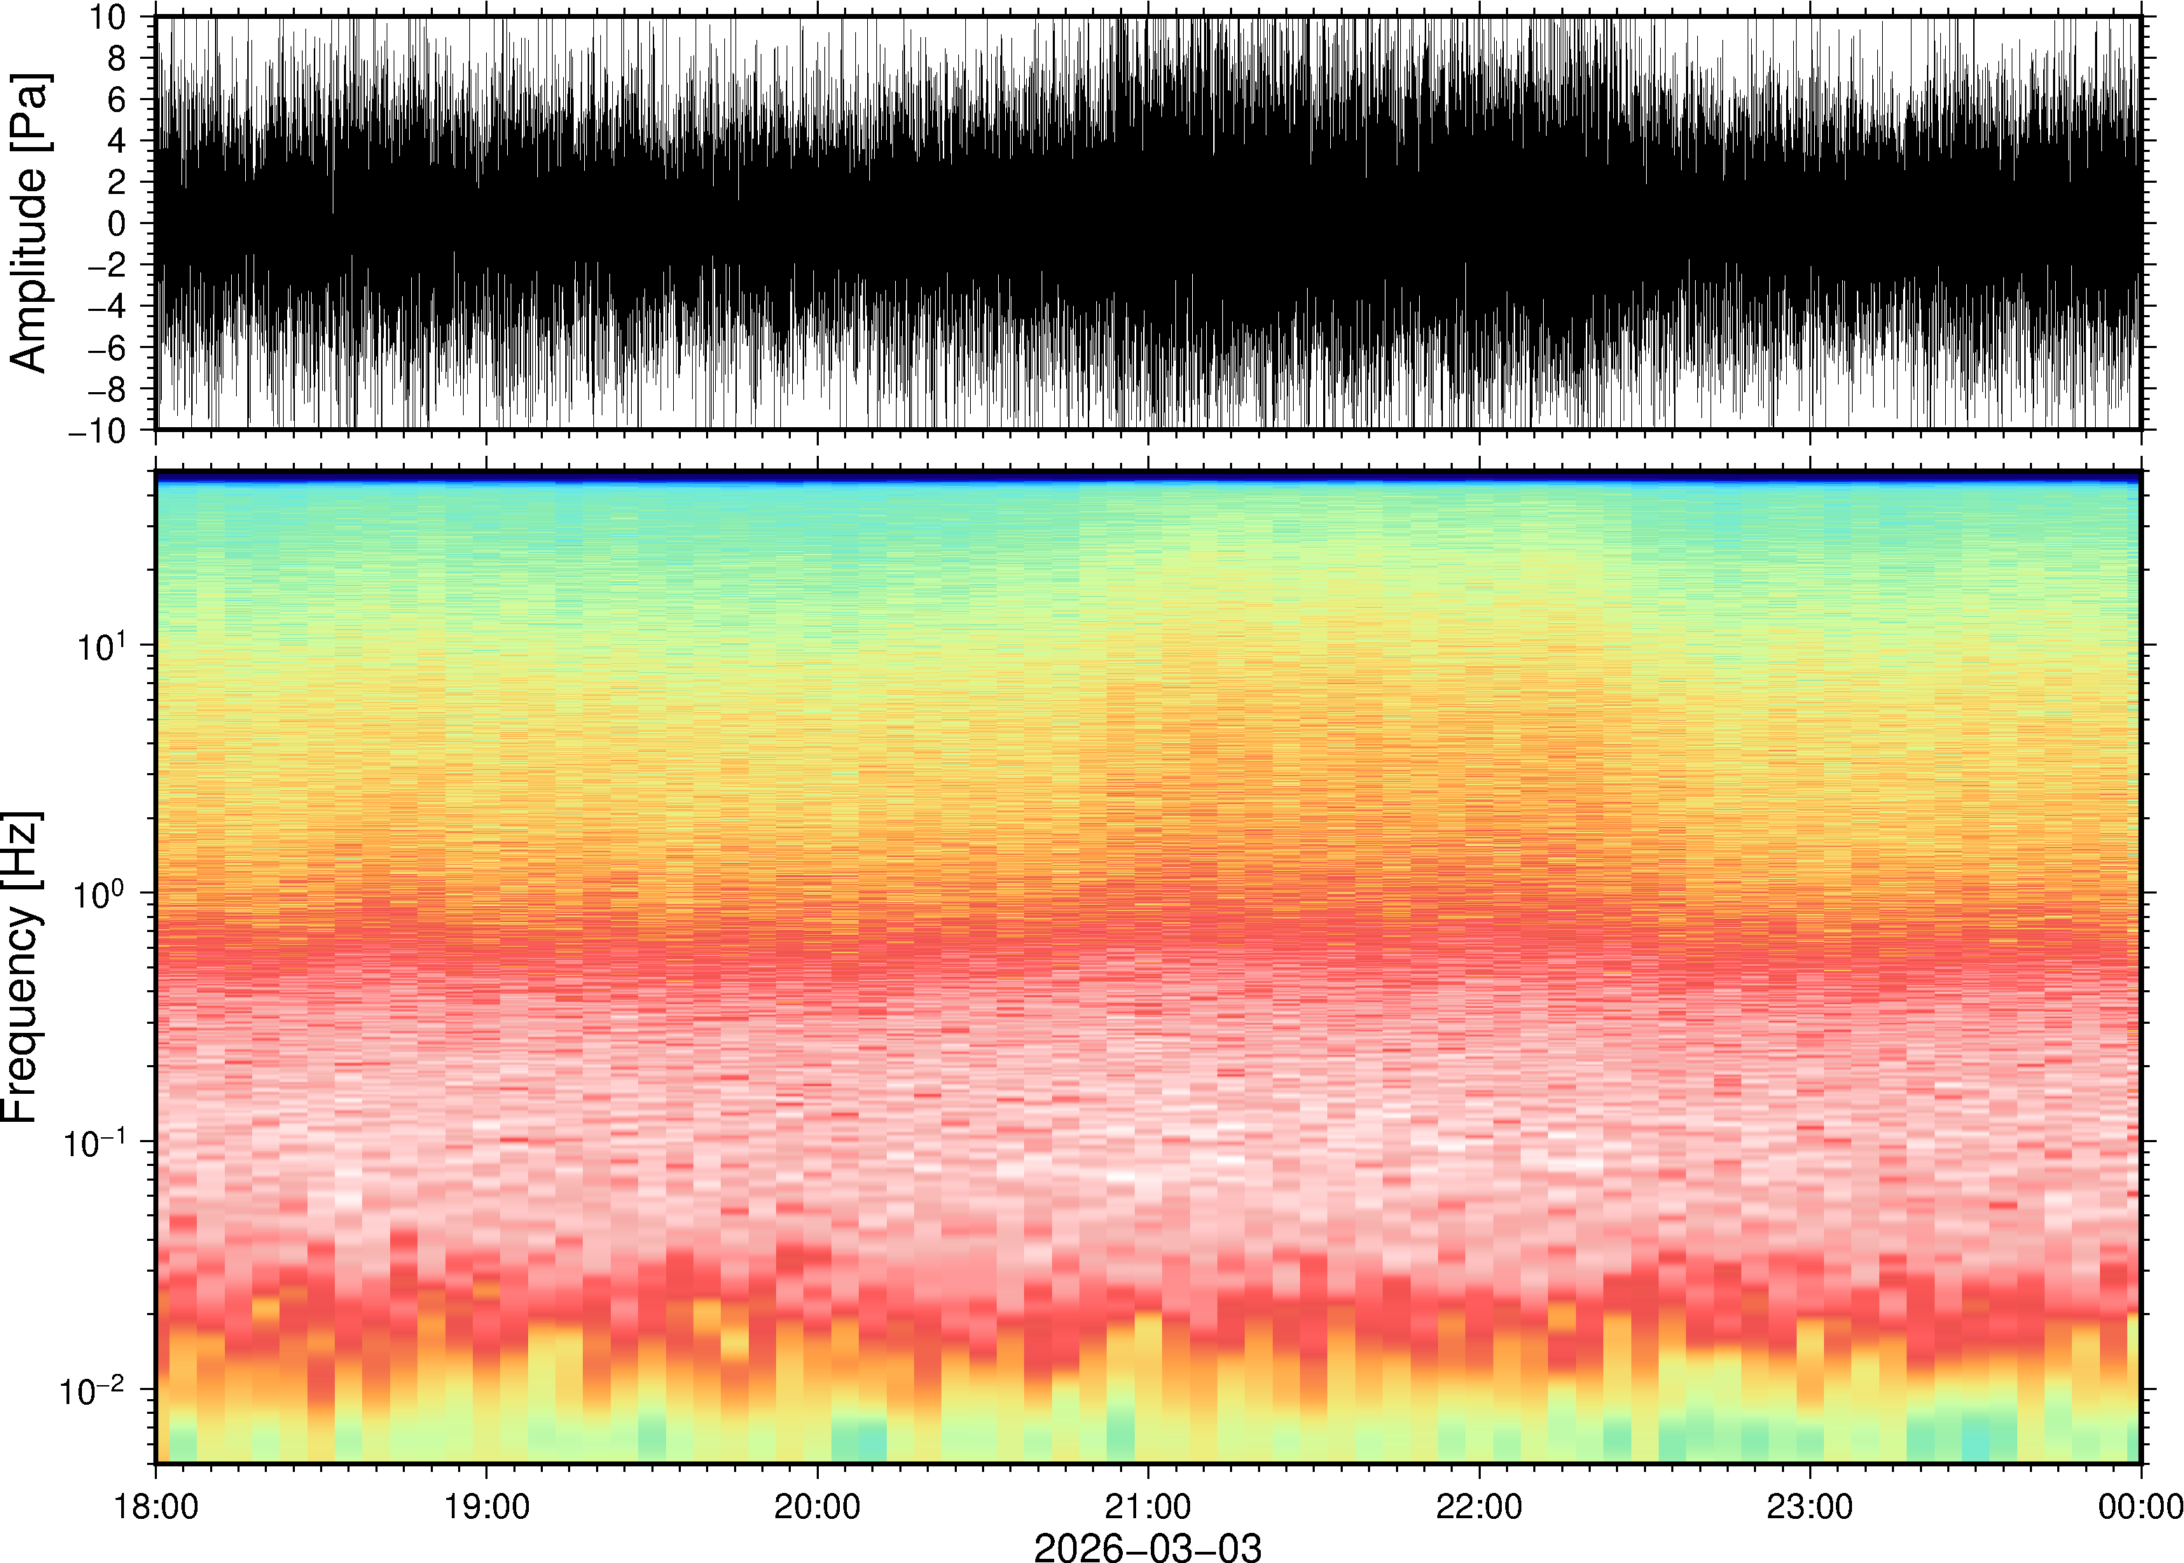Click the Amplitude [Pa] axis title
The height and width of the screenshot is (1563, 2184).
click(29, 223)
